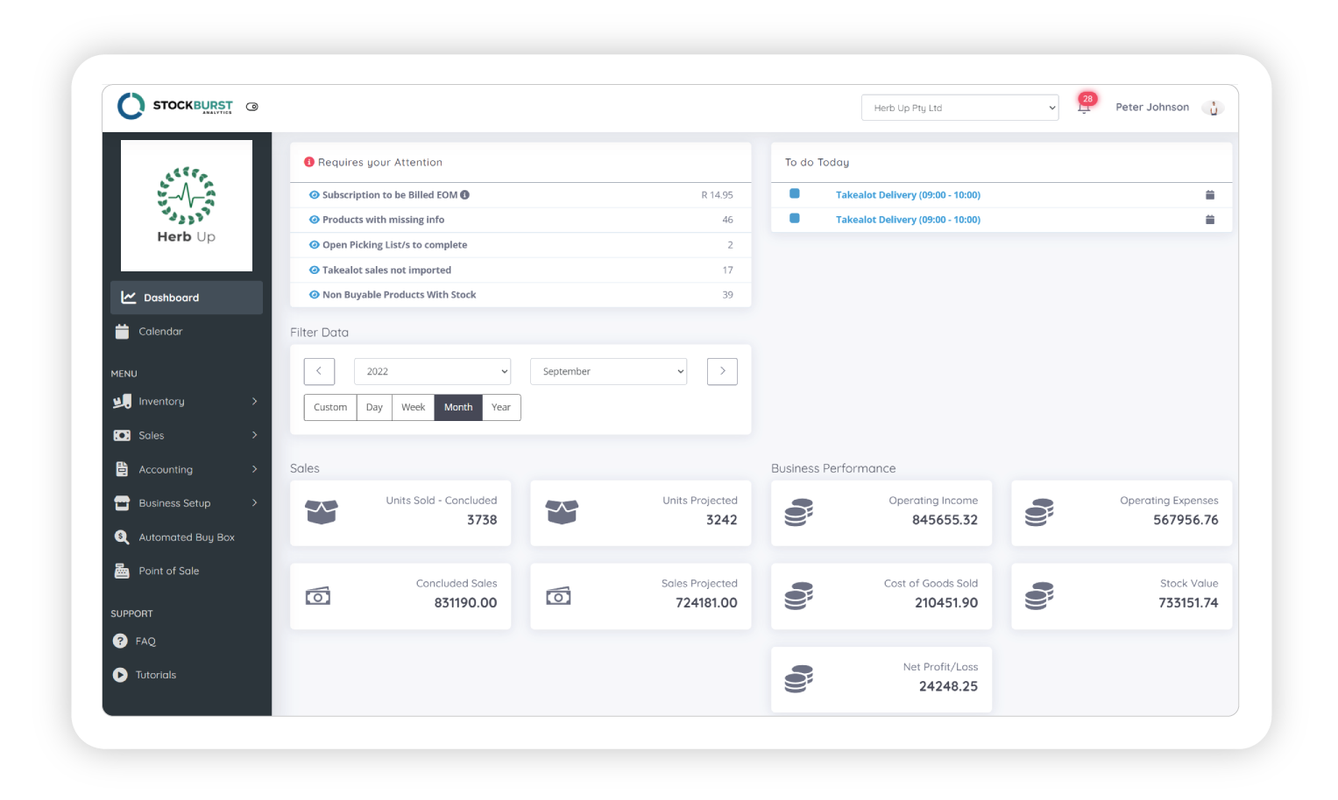The image size is (1338, 800).
Task: Open Automated Buy Box in the sidebar
Action: click(x=187, y=537)
